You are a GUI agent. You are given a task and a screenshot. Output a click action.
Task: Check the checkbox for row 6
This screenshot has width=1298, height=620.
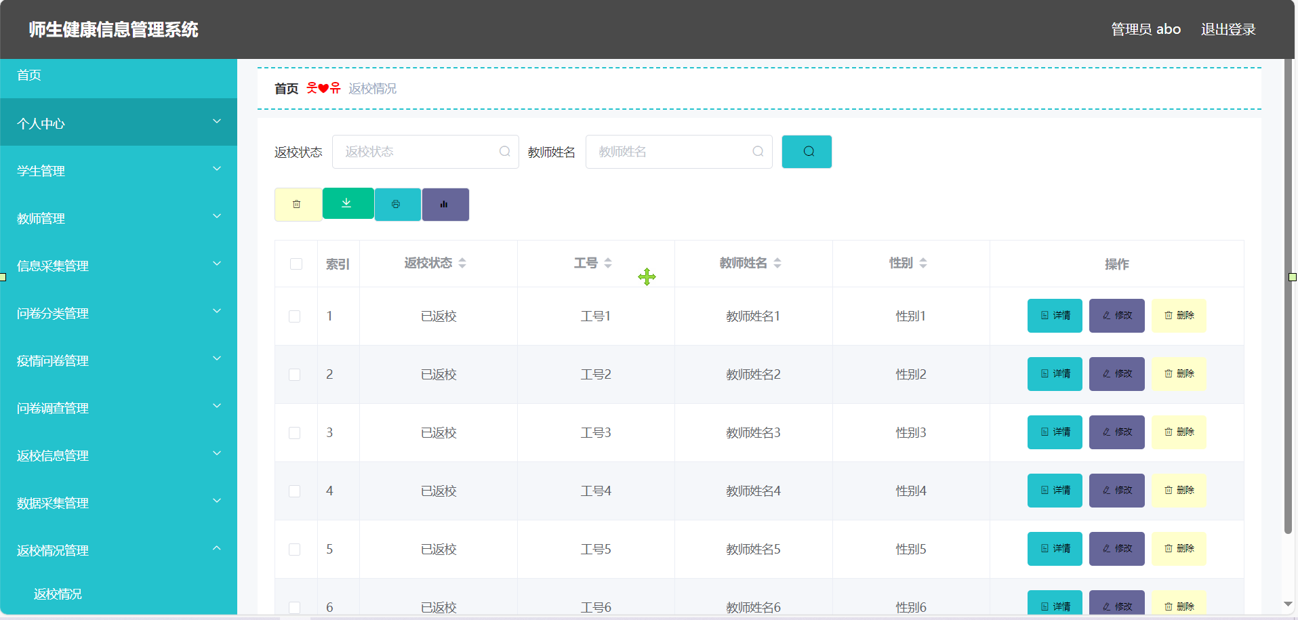[x=294, y=608]
